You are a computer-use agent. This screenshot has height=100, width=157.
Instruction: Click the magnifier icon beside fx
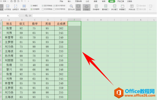click(27, 16)
